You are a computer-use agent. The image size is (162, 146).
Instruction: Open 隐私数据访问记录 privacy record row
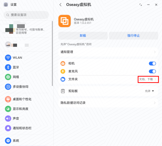tap(108, 103)
